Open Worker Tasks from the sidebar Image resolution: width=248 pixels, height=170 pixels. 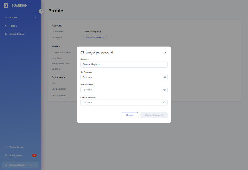coord(16,147)
